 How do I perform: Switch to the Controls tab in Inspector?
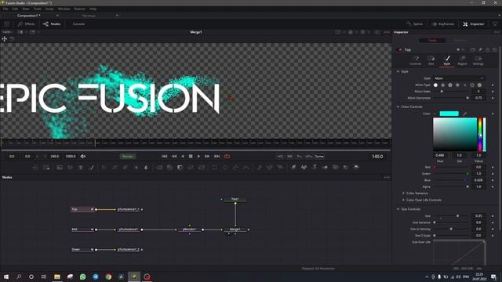pos(416,60)
